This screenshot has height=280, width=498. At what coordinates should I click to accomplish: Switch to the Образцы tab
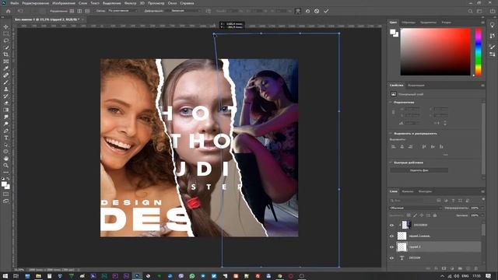(x=409, y=23)
